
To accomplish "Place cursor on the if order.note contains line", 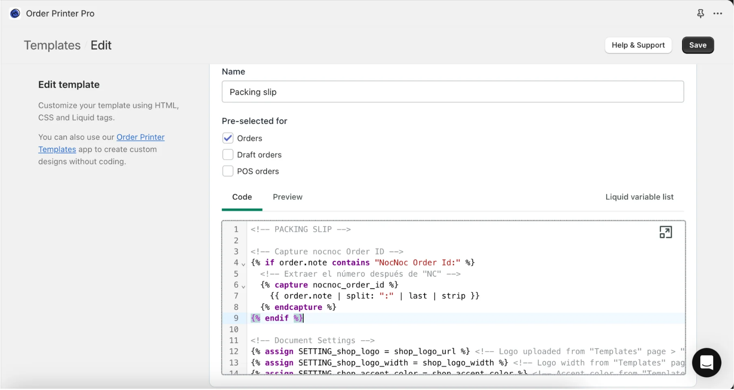I will point(363,262).
